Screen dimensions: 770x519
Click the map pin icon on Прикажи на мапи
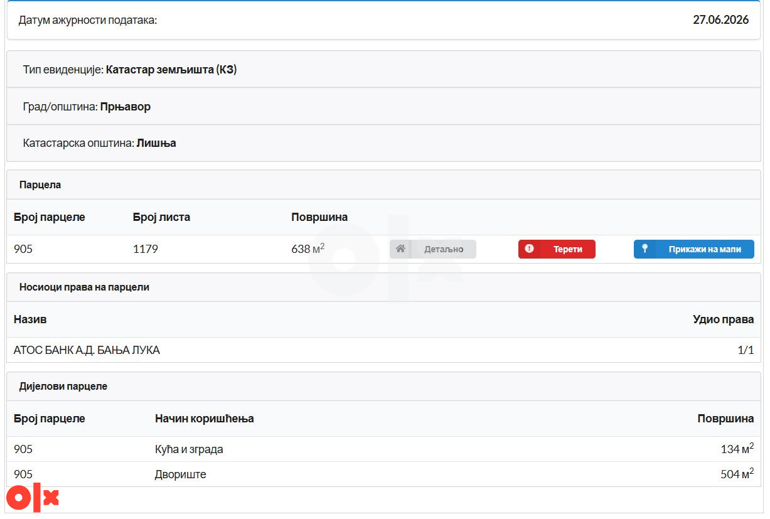644,249
